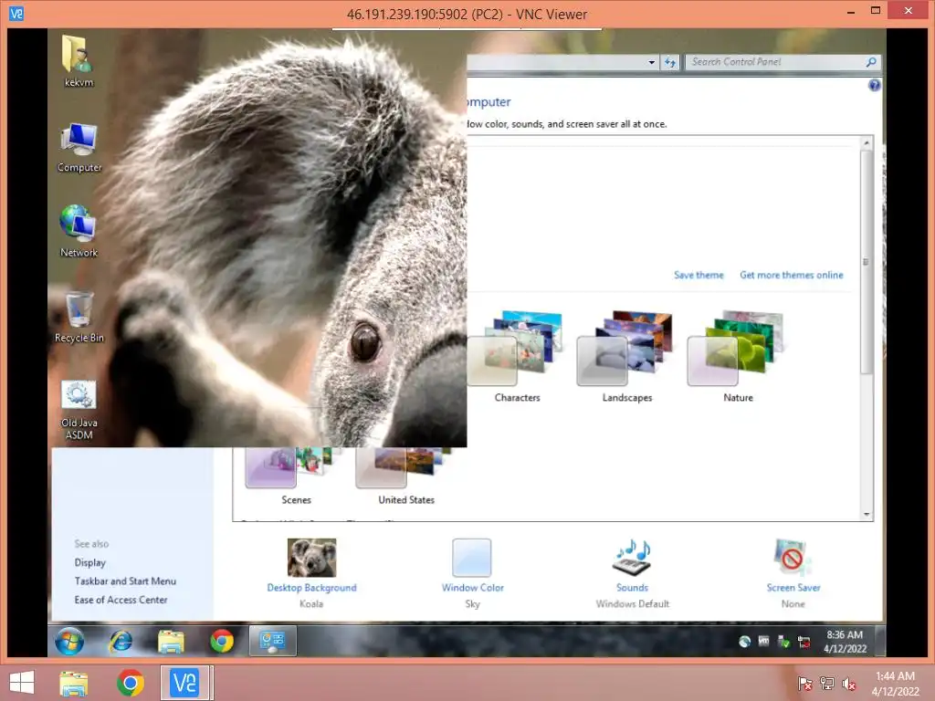Click the remote tray network globe icon
This screenshot has height=701, width=935.
pyautogui.click(x=744, y=642)
